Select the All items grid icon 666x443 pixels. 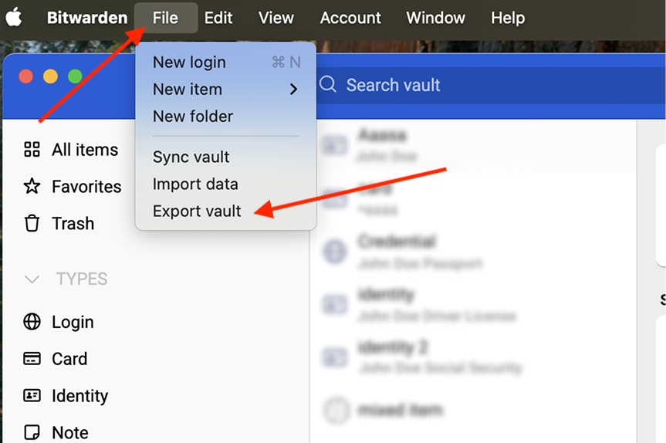click(x=32, y=150)
